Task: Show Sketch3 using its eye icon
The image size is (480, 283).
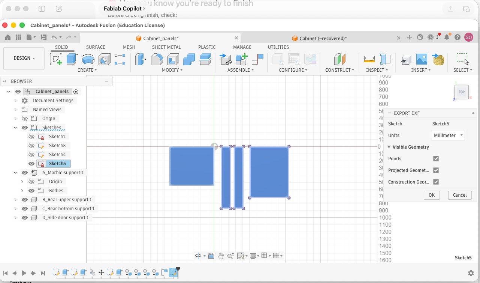Action: point(31,146)
